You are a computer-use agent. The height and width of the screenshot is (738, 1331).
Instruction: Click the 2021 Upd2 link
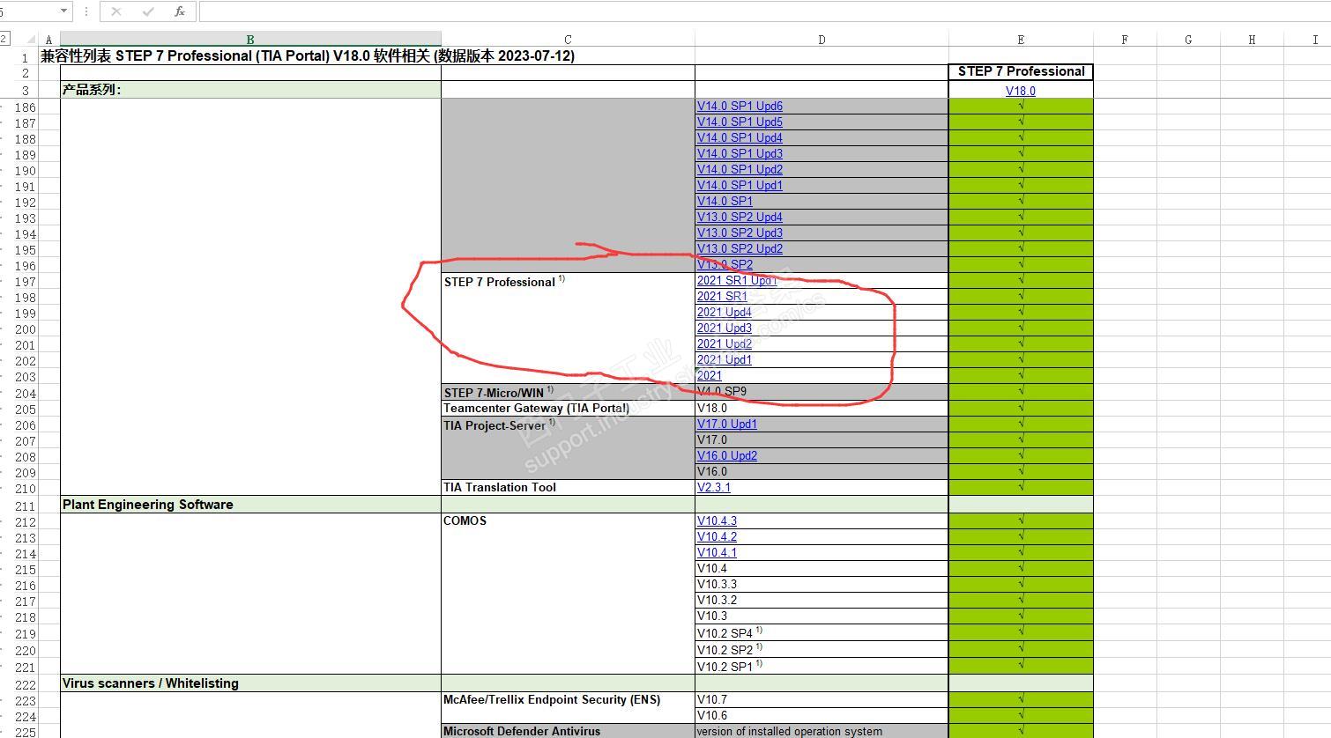click(x=725, y=343)
